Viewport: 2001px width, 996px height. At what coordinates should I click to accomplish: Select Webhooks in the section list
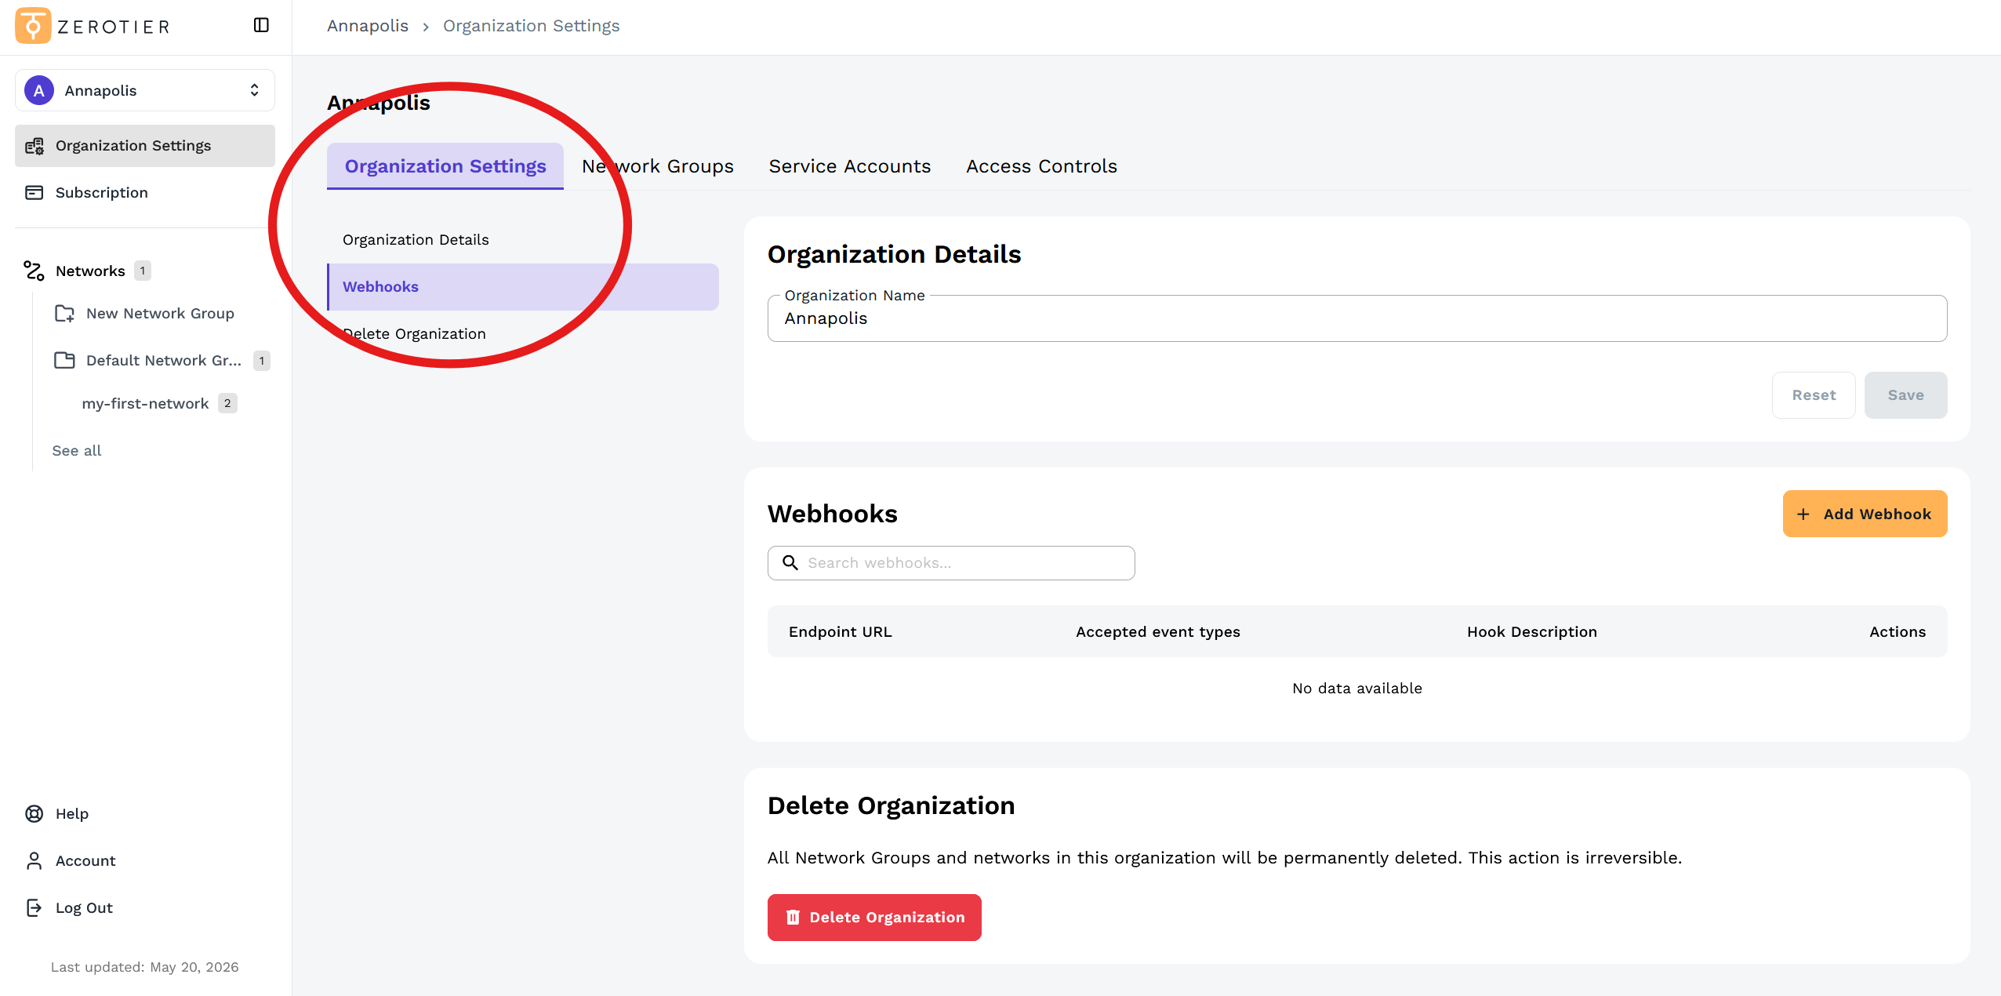(523, 287)
